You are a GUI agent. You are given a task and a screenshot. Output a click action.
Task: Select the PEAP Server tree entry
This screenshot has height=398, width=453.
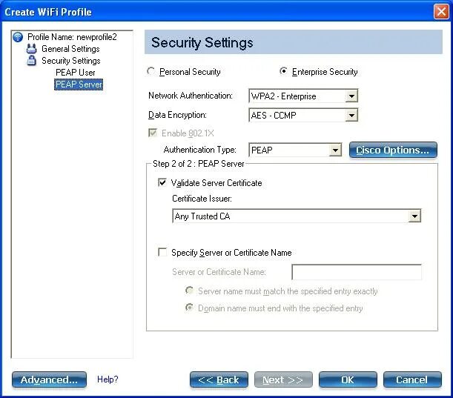(79, 84)
